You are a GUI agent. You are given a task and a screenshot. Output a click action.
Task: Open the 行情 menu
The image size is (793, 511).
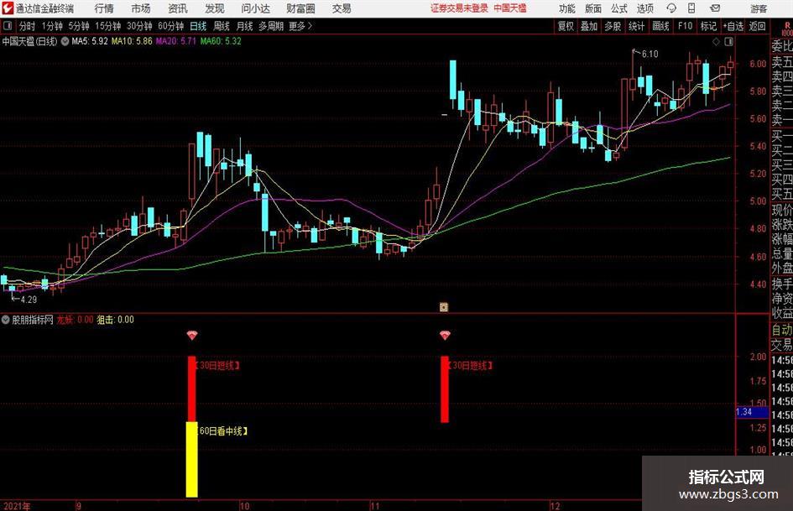104,8
